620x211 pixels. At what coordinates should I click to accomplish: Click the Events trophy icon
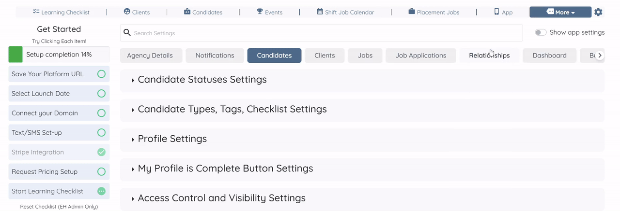pos(260,12)
